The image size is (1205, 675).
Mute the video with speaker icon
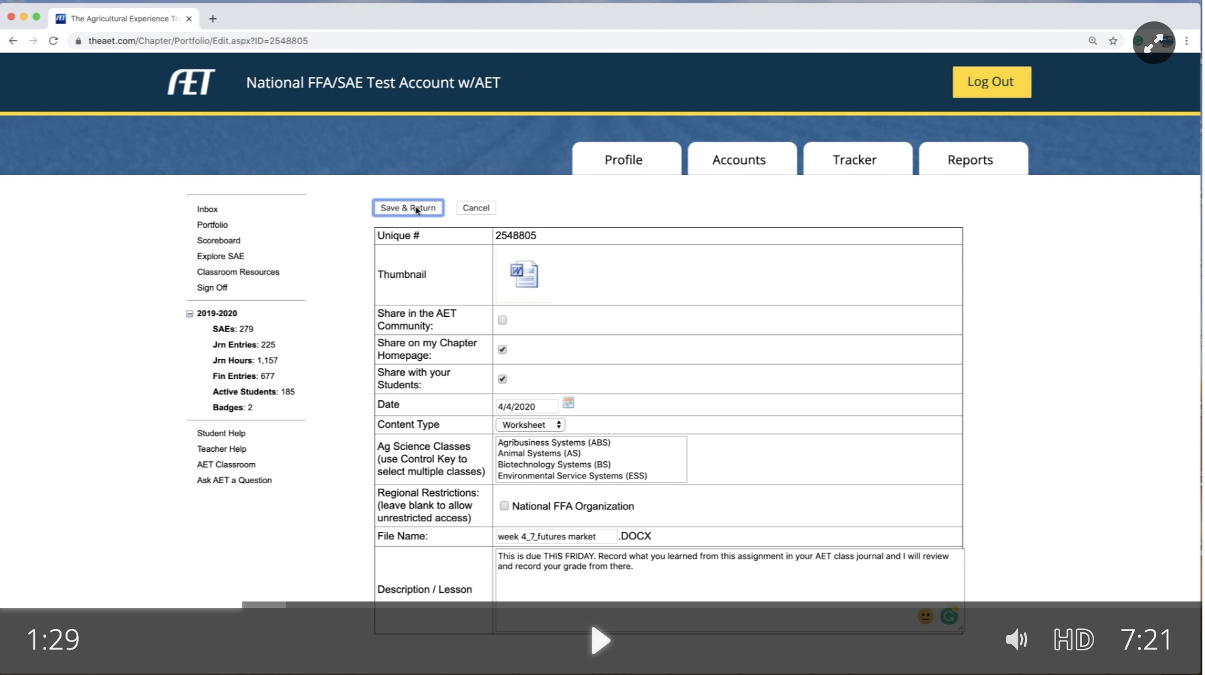tap(1016, 640)
